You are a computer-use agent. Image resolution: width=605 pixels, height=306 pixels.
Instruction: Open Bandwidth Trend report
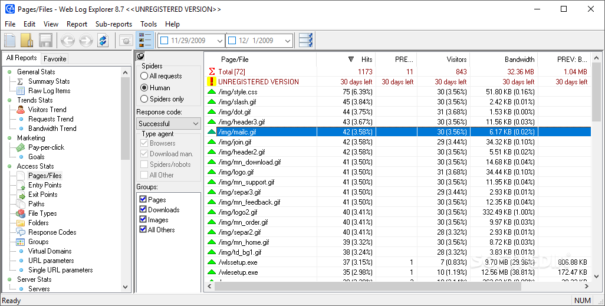(x=52, y=129)
